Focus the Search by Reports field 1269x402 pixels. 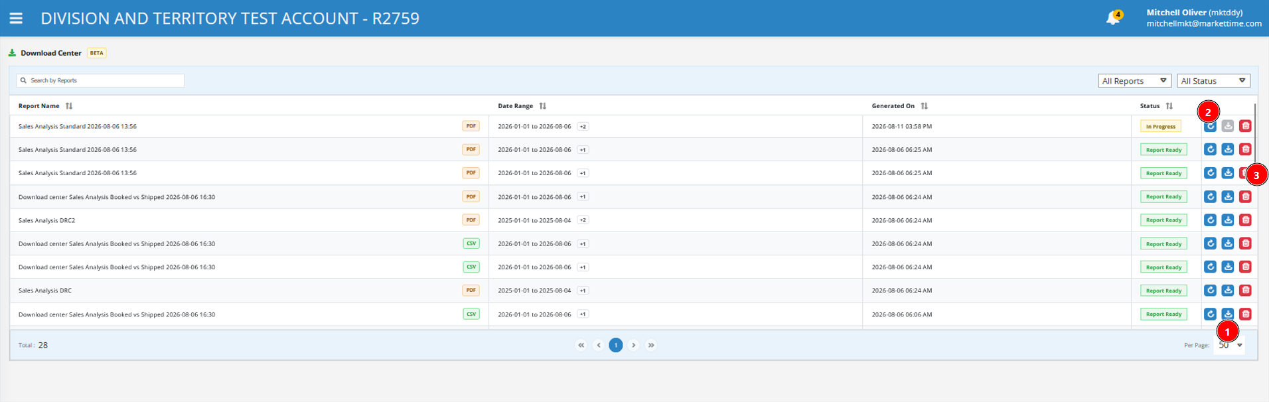tap(100, 80)
